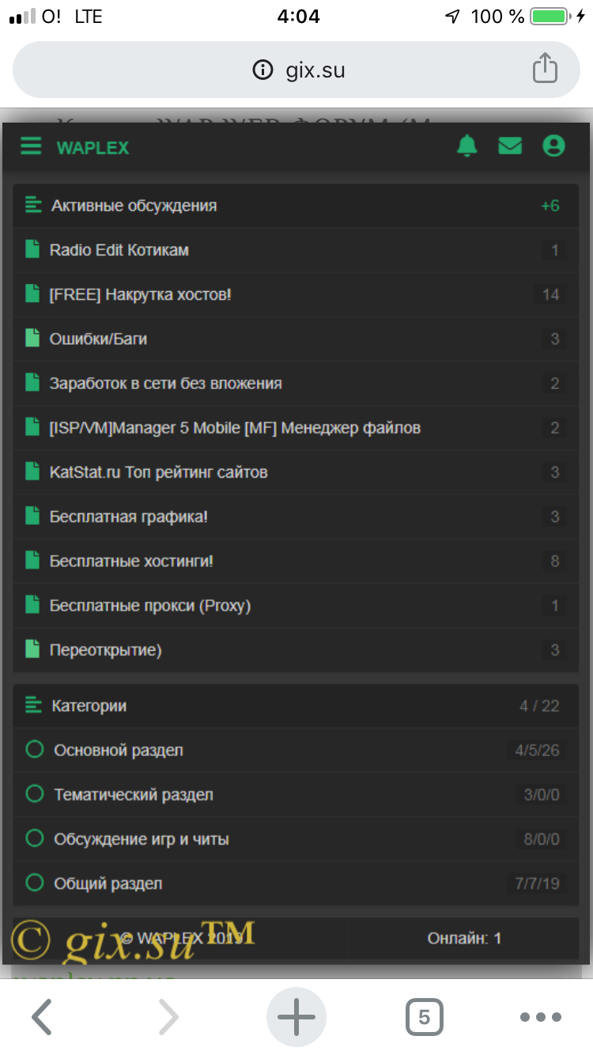Open the Radio Edit Котикам topic

tap(119, 250)
